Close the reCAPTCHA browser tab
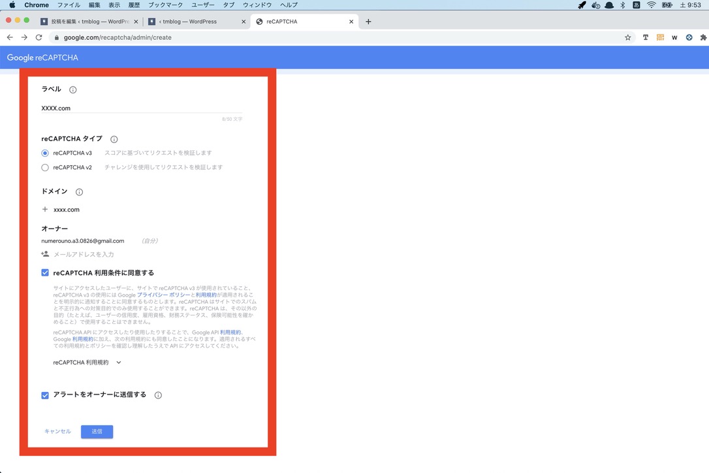This screenshot has width=709, height=473. click(351, 22)
